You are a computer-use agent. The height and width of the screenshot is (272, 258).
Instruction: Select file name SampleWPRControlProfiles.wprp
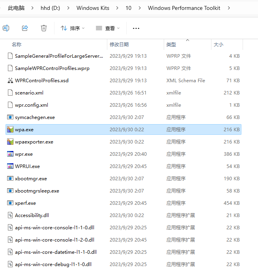click(52, 68)
